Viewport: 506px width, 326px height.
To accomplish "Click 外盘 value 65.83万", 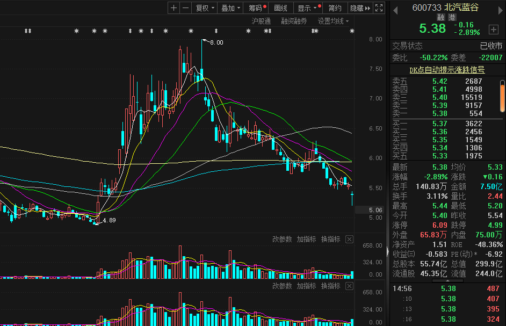I will point(433,235).
